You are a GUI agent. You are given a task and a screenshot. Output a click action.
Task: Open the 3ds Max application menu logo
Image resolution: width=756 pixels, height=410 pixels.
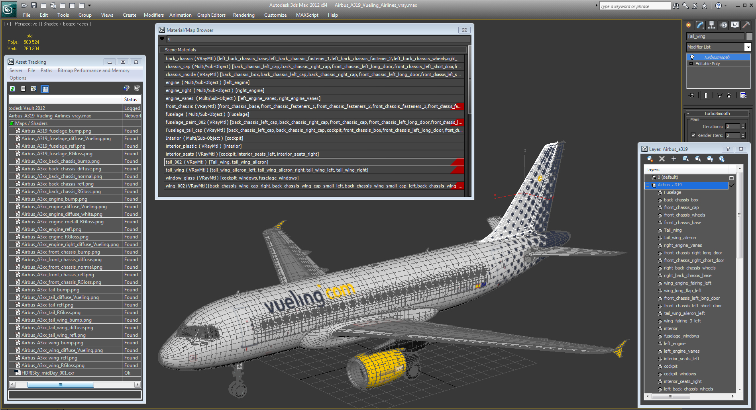9,9
